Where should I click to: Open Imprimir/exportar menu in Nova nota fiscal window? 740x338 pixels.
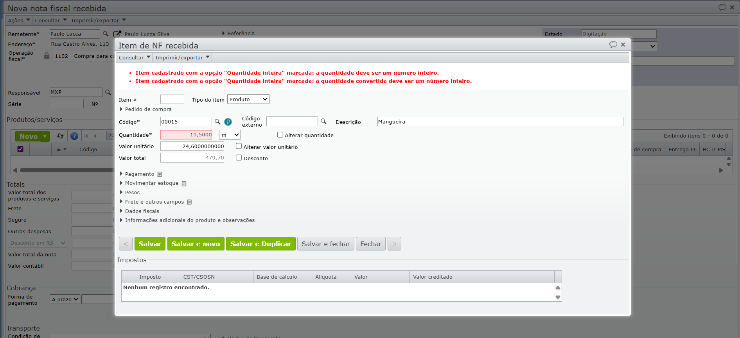coord(99,20)
